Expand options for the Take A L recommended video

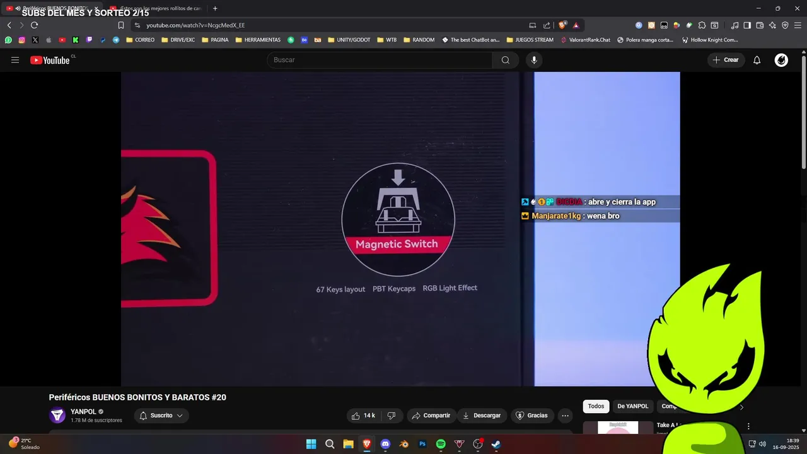click(748, 427)
